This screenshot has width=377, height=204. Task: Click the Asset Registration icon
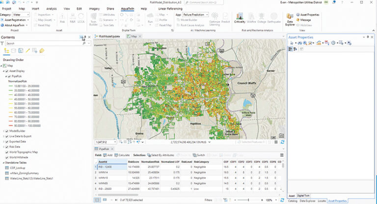click(2, 20)
